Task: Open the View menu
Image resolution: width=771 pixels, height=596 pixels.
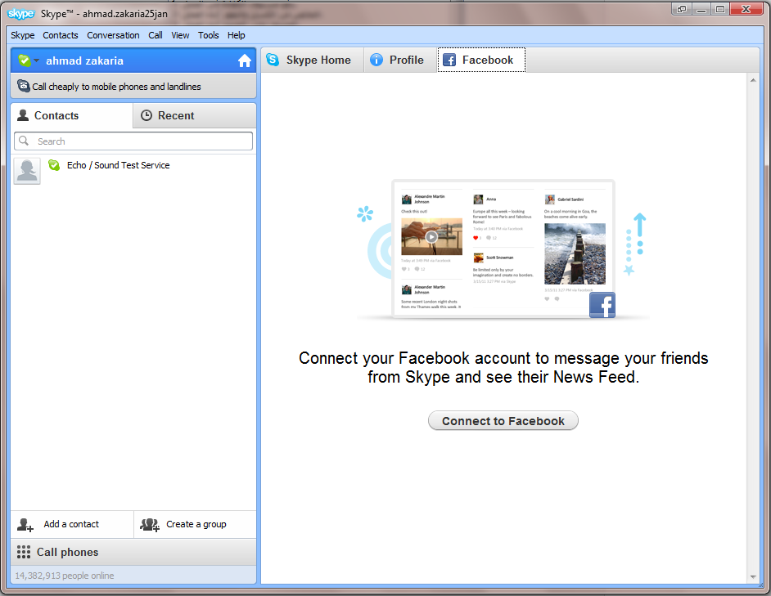Action: 180,35
